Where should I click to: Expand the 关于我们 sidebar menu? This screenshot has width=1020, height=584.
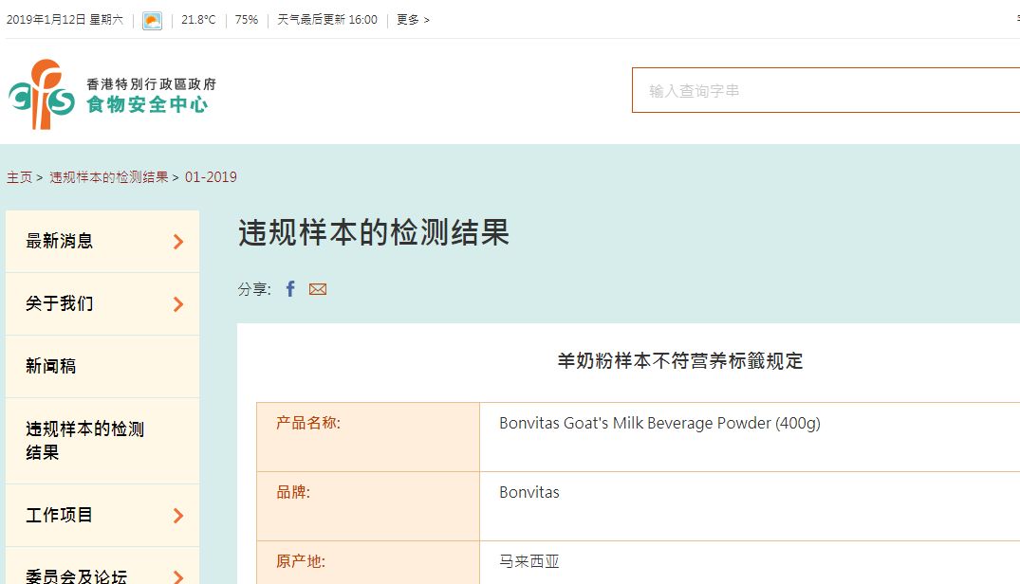pos(177,303)
